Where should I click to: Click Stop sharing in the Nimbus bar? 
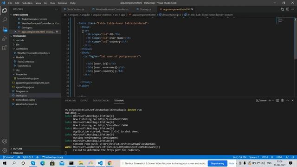217,163
